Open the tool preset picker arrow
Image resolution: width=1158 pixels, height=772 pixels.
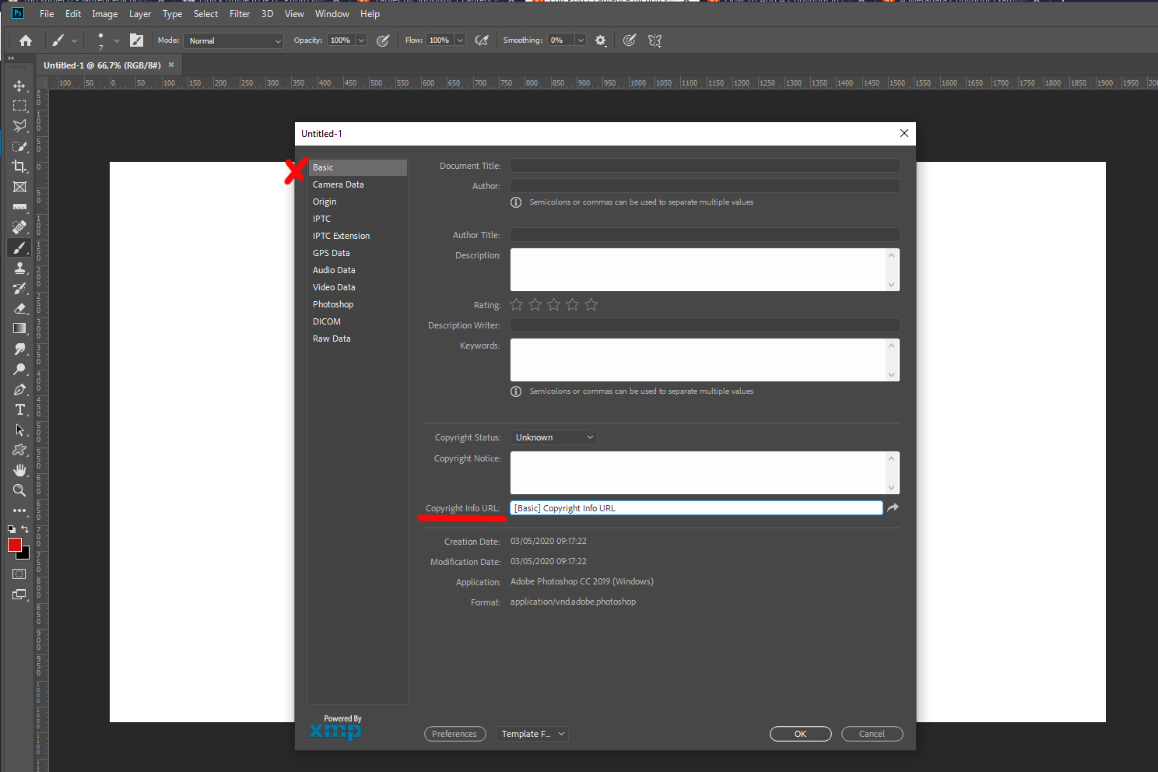point(74,40)
